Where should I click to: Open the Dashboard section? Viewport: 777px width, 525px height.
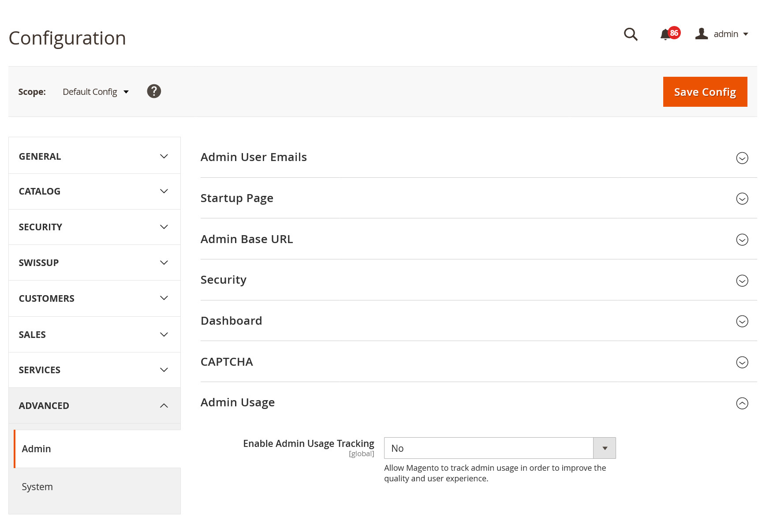[232, 321]
